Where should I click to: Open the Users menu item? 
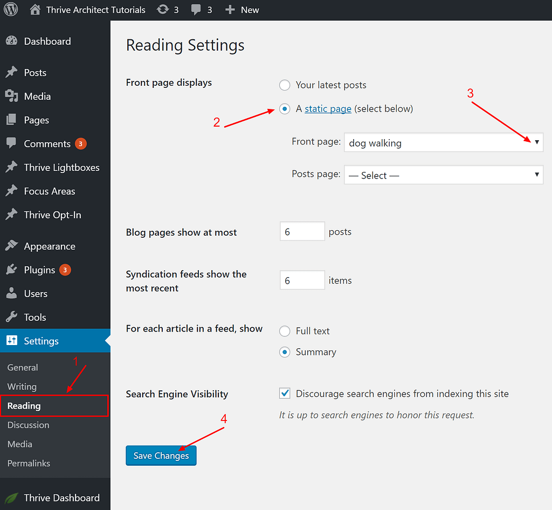click(55, 293)
